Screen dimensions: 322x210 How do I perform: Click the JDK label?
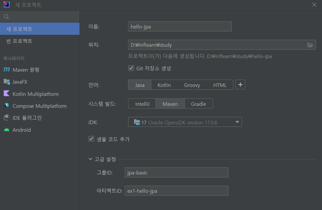click(x=93, y=122)
